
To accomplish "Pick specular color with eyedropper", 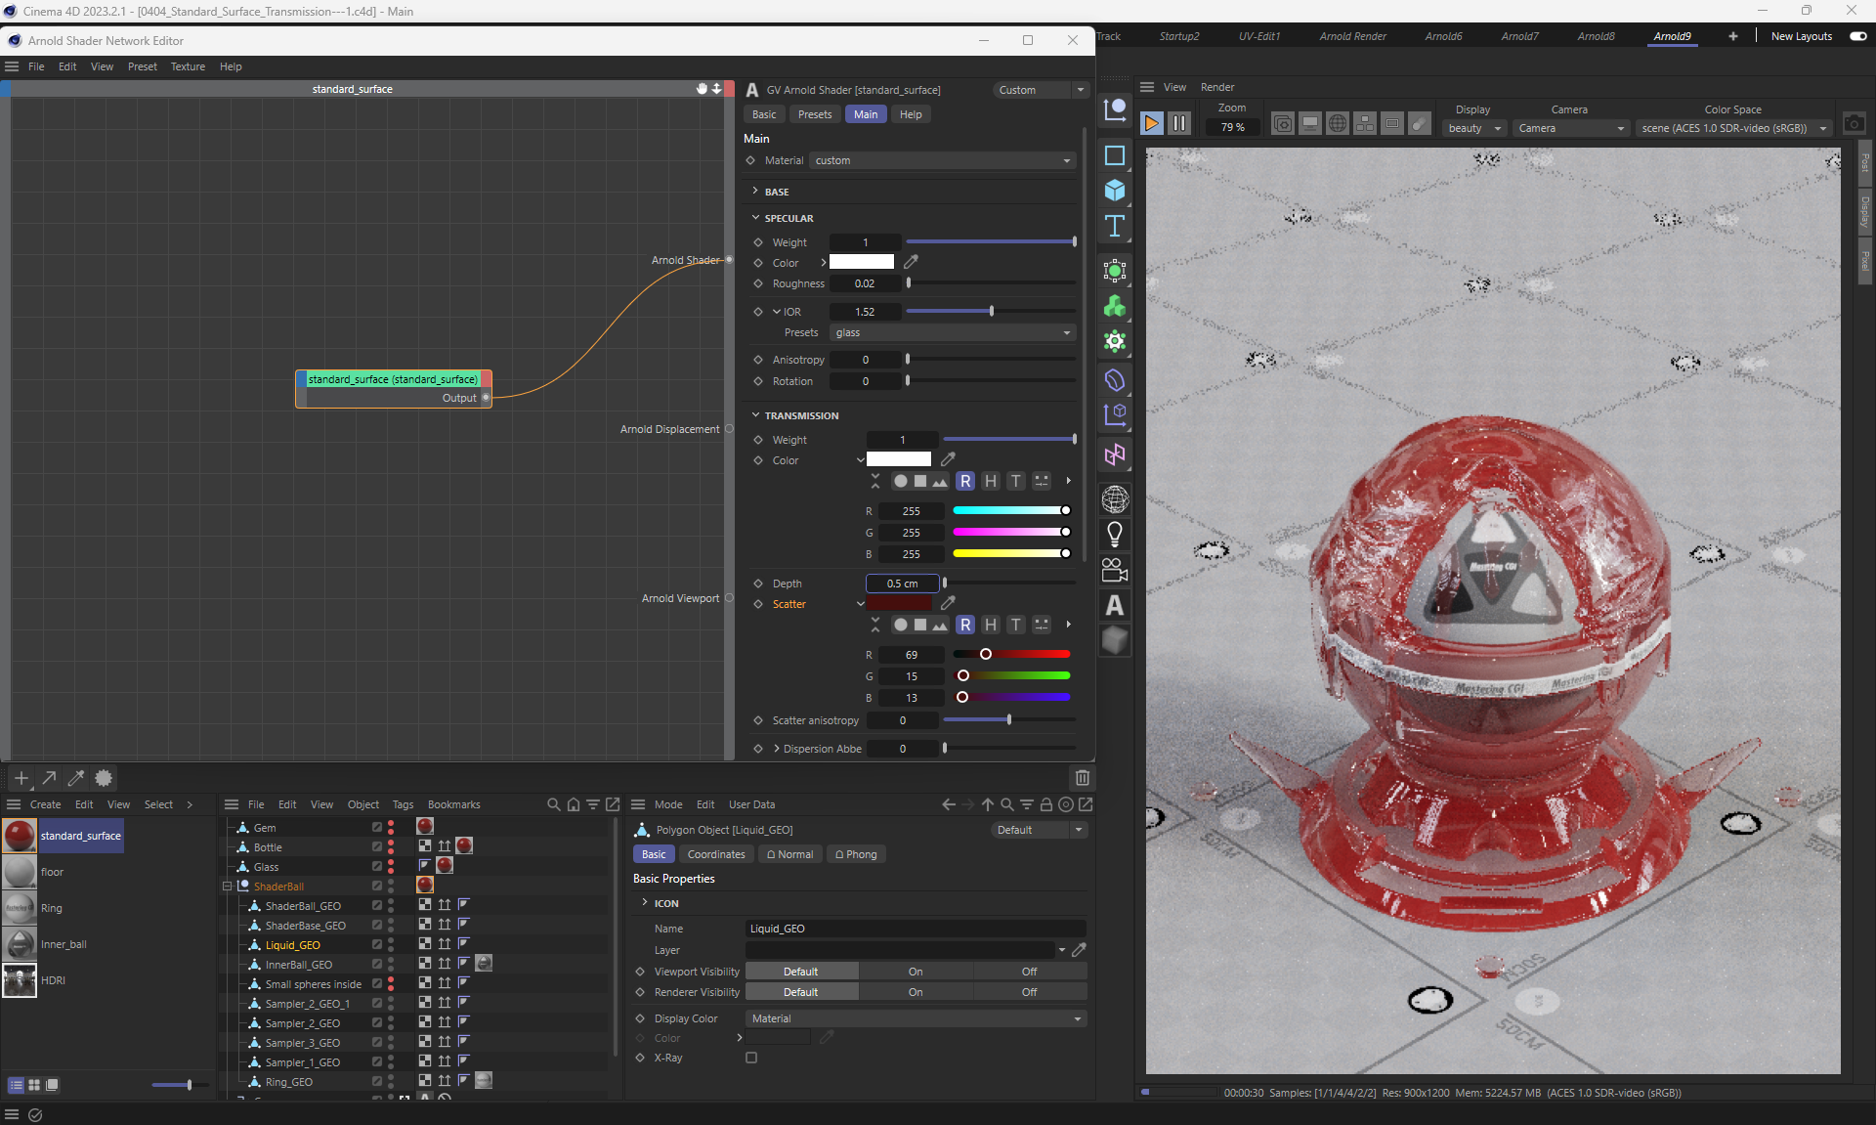I will [911, 262].
